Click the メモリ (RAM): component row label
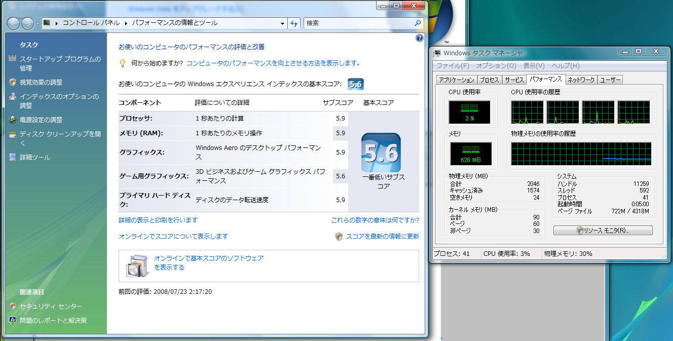This screenshot has height=341, width=673. pos(140,133)
